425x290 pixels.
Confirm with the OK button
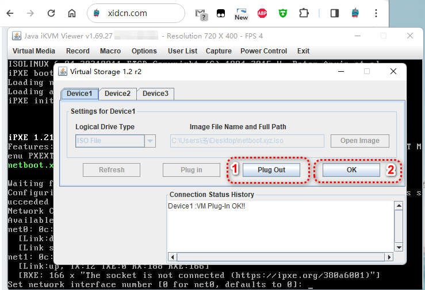pos(351,170)
